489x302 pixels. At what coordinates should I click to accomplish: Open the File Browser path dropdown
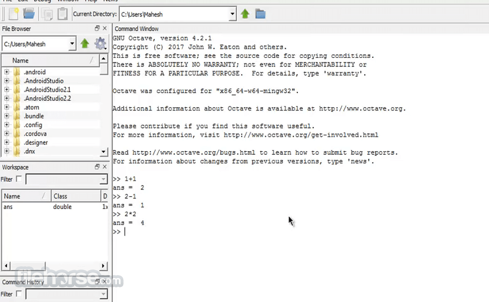pyautogui.click(x=72, y=44)
